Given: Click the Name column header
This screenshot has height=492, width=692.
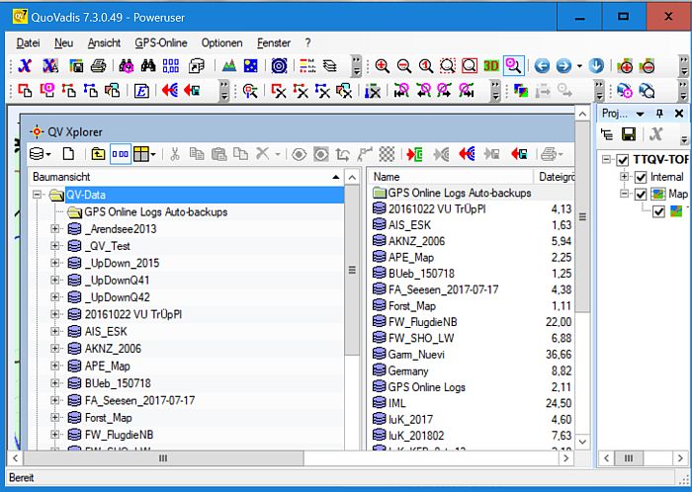Looking at the screenshot, I should click(x=450, y=177).
